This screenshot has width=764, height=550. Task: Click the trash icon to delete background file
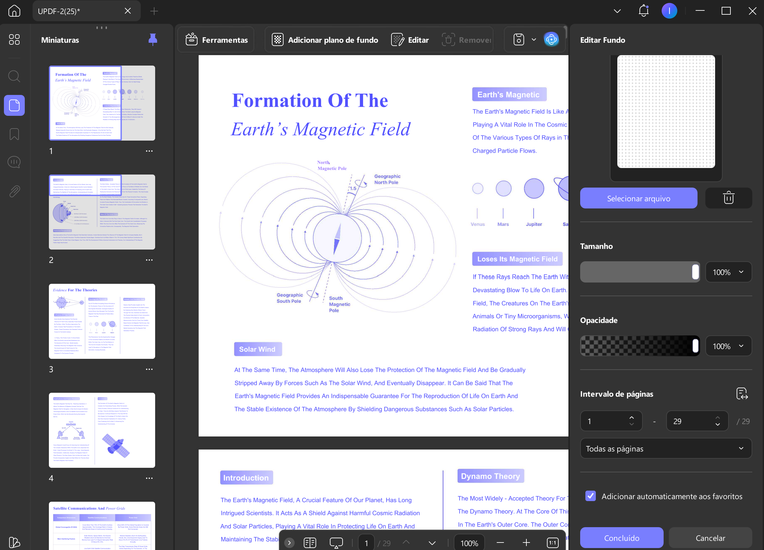coord(728,198)
